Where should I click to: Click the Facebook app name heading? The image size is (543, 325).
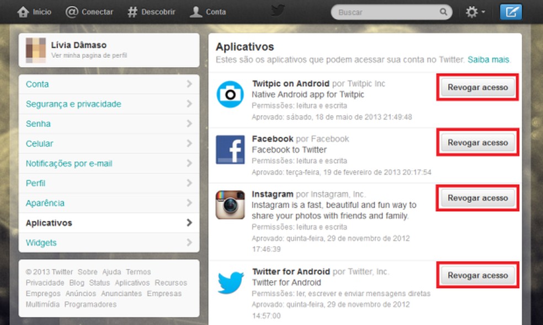(273, 139)
